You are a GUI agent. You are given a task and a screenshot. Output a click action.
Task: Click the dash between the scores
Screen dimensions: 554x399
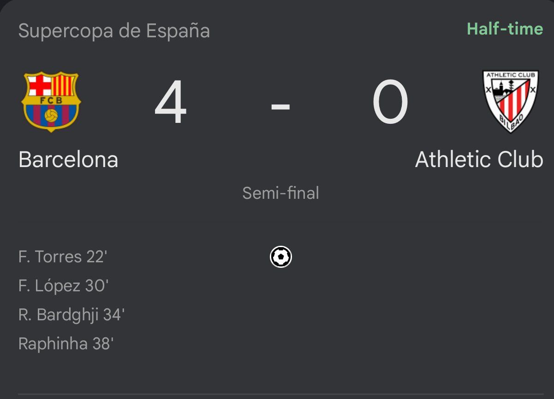pos(280,106)
